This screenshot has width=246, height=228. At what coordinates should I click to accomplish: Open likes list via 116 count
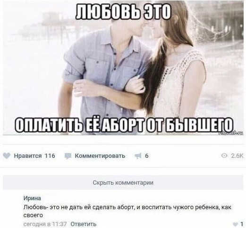[50, 156]
